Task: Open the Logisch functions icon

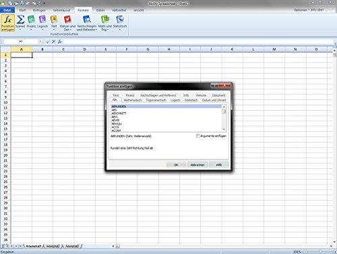Action: [42, 20]
